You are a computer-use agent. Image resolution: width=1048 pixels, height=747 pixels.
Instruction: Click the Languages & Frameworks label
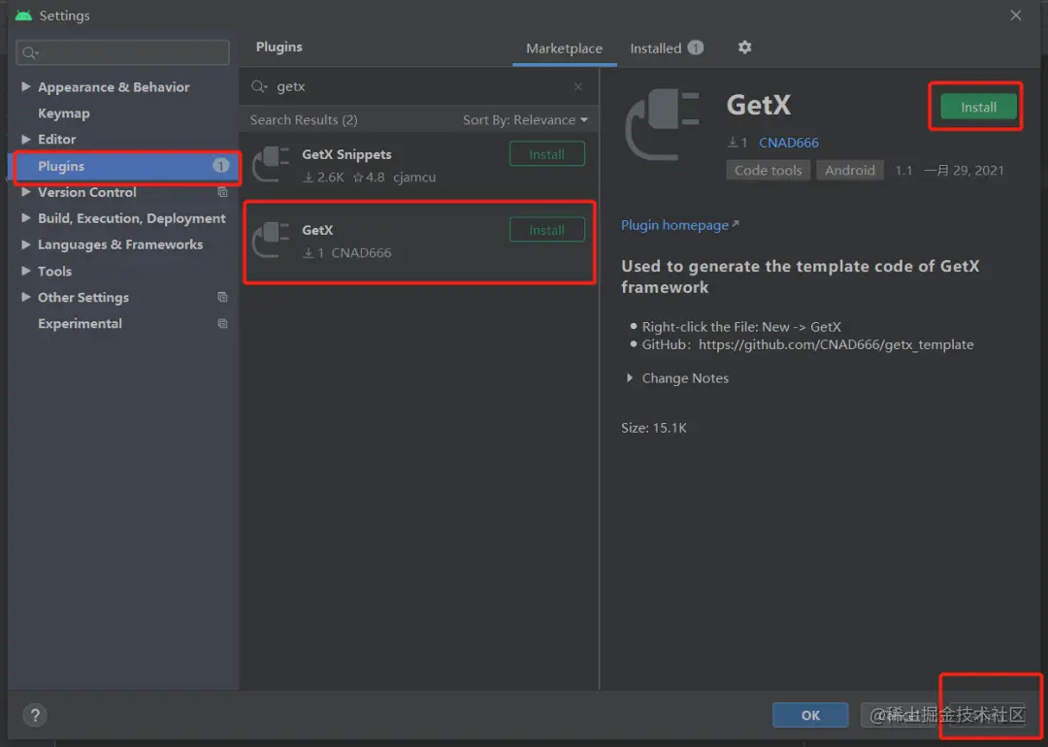[120, 244]
